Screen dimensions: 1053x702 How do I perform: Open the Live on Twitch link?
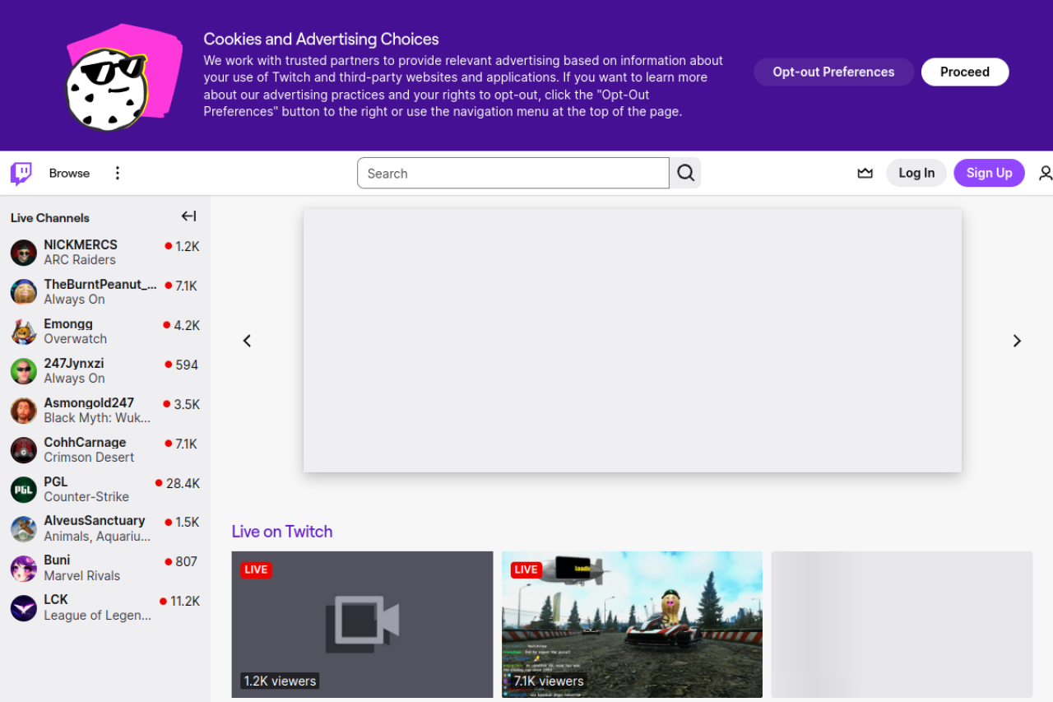[x=281, y=532]
